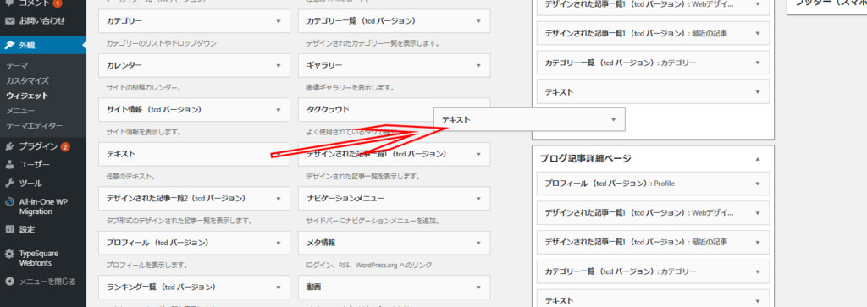Click description カテゴリーのリストやドロップダウン

(x=161, y=43)
